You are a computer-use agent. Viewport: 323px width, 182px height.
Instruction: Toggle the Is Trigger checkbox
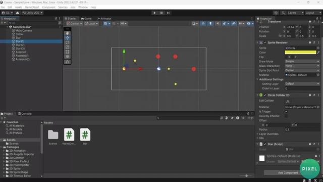[286, 112]
